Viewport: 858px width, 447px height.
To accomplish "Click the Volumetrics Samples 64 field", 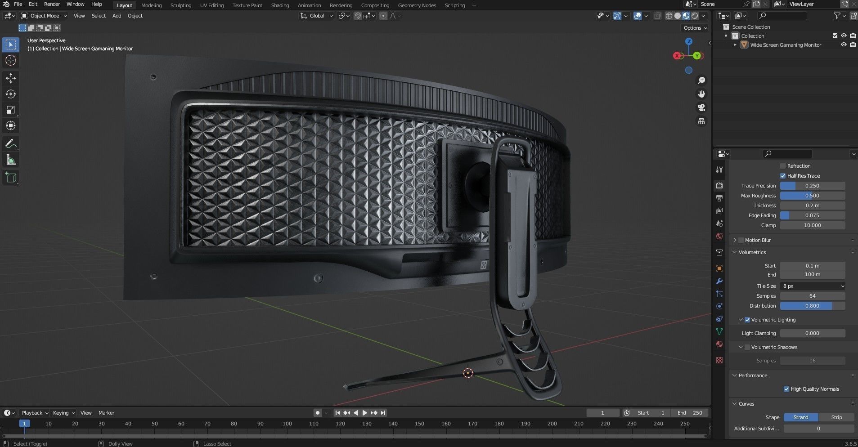I will (812, 296).
